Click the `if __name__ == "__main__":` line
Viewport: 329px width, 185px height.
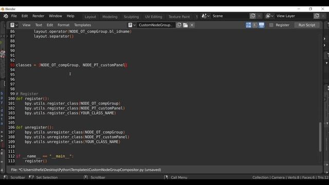[45, 156]
